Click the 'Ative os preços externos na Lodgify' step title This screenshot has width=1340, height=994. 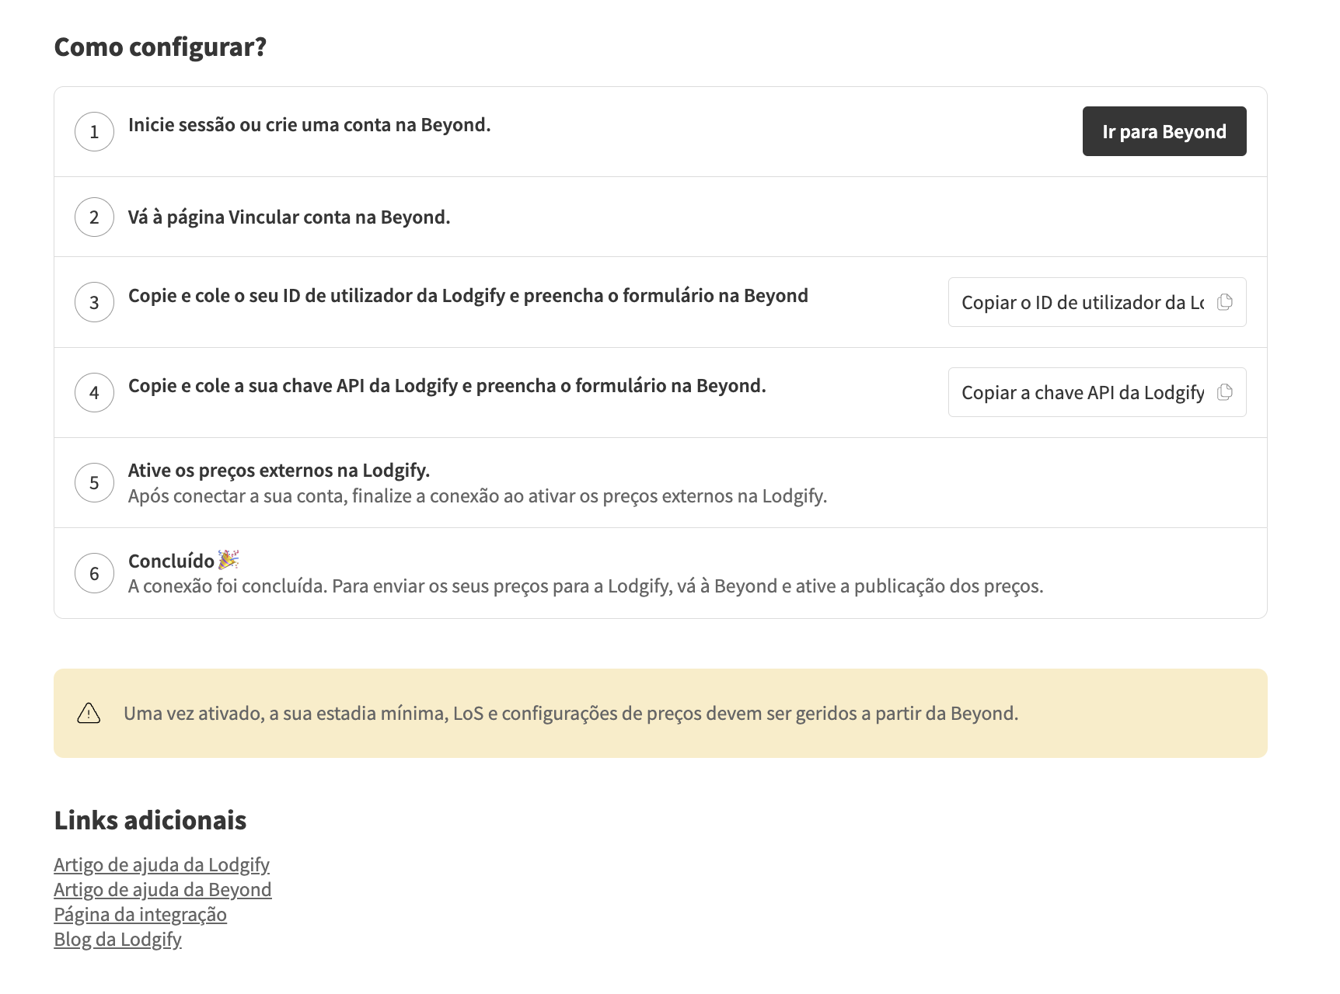(x=278, y=471)
